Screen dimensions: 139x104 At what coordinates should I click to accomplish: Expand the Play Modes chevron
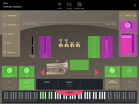coord(18,25)
